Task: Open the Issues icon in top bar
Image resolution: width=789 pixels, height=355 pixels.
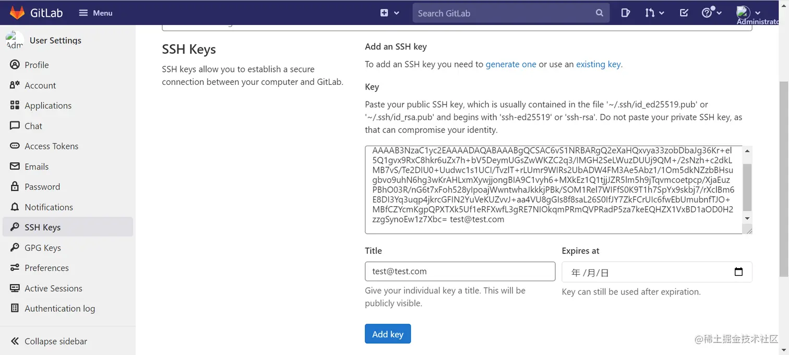Action: pos(626,13)
